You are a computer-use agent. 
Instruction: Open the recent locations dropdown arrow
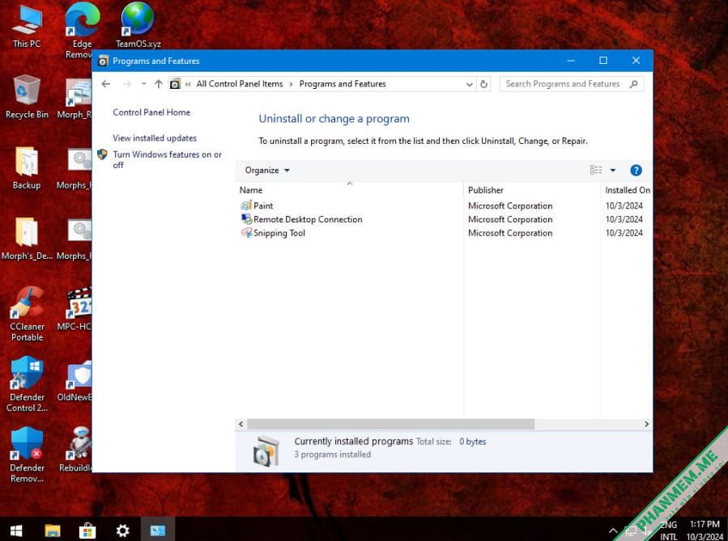coord(143,84)
